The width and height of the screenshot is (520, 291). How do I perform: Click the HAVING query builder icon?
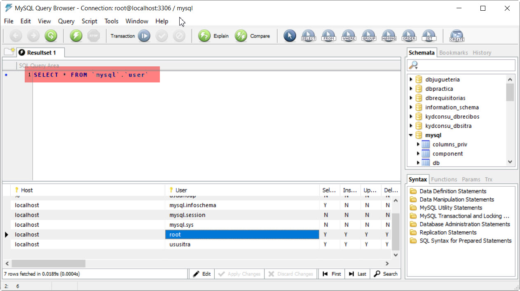click(389, 36)
